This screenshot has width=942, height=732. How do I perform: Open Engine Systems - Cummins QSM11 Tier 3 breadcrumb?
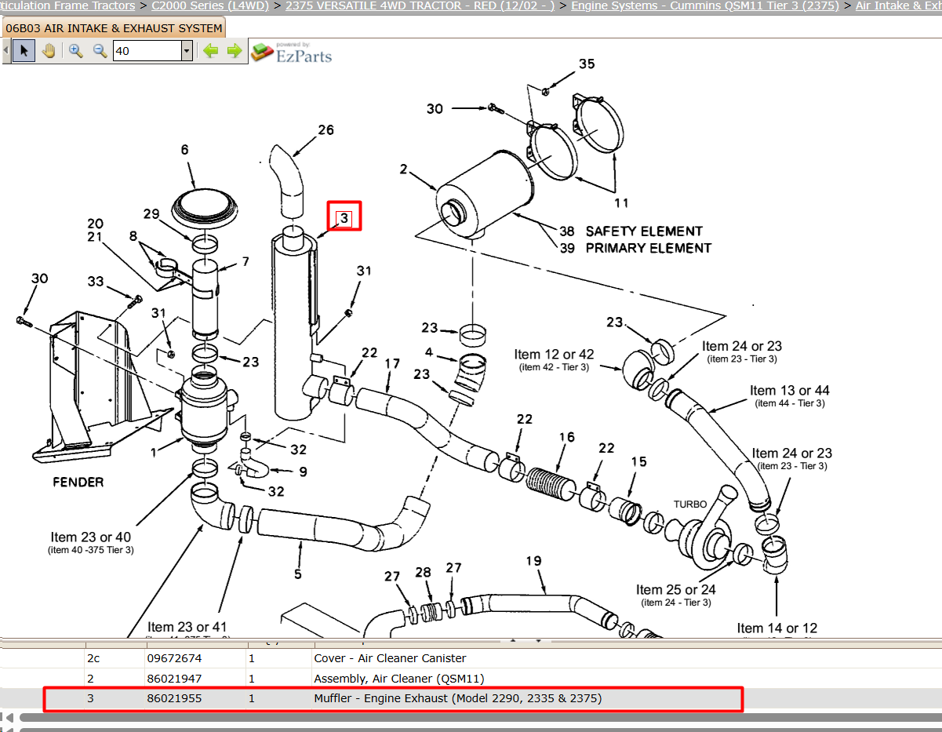tap(704, 5)
